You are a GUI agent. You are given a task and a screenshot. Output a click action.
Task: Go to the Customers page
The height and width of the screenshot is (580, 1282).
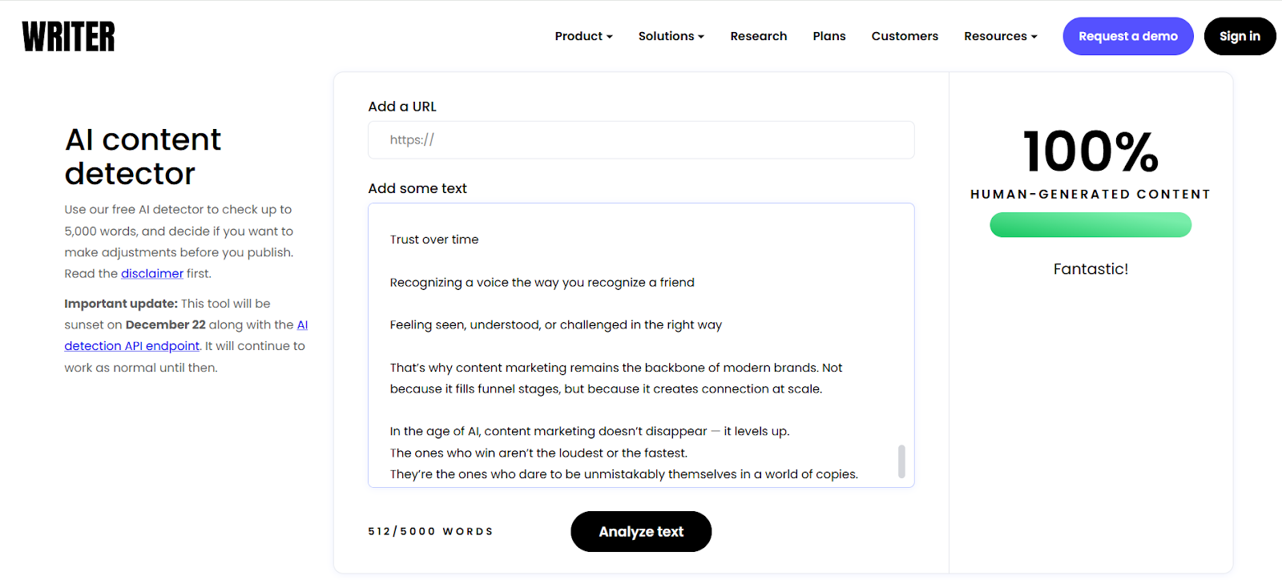(905, 36)
